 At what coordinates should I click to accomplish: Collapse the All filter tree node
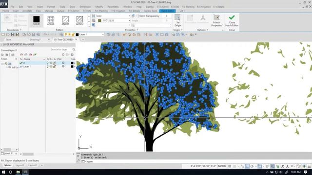[x=2, y=64]
